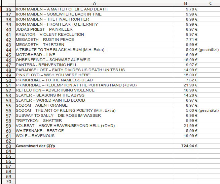
Task: Select column C header
Action: [x=209, y=3]
